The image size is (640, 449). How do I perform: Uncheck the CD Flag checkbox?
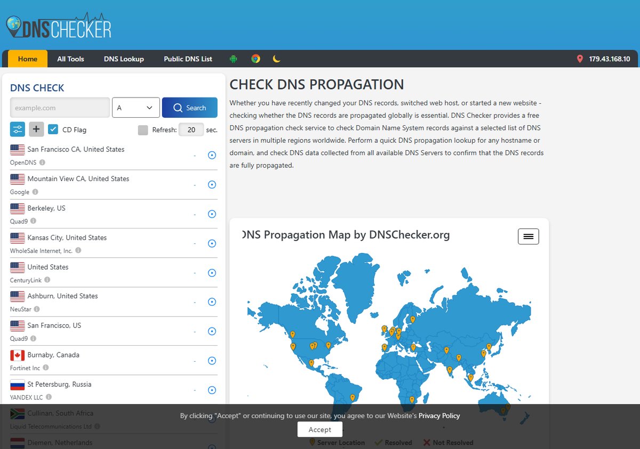point(53,129)
